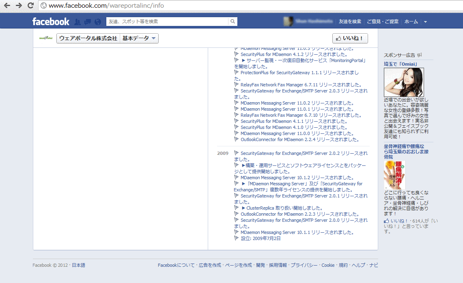This screenshot has height=283, width=463.
Task: Click MDaemon Messaging Server 10.1.2 entry
Action: point(297,178)
